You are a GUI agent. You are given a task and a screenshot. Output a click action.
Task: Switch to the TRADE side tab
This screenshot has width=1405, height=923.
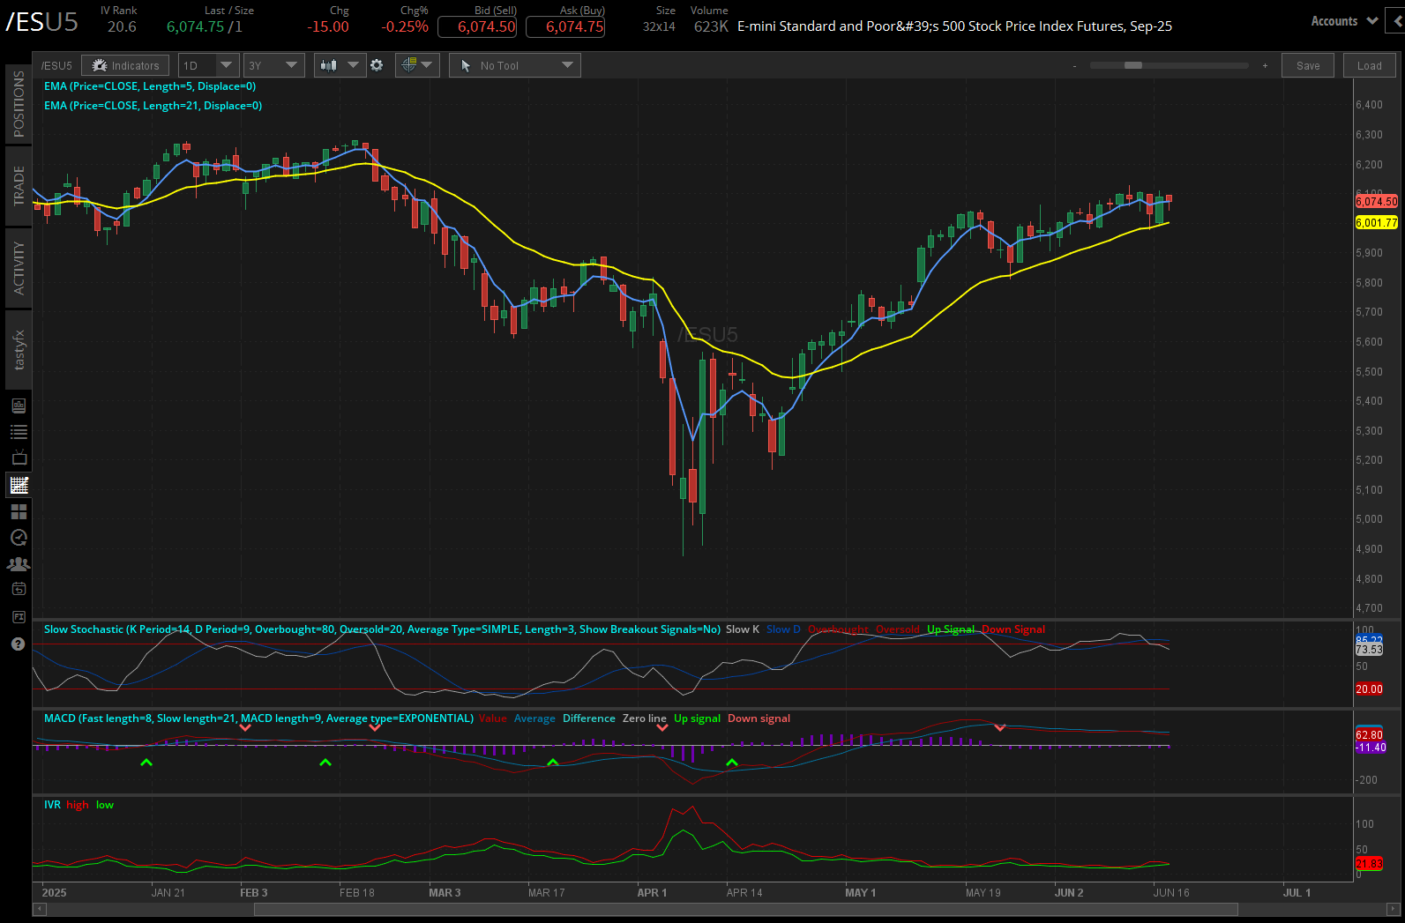(x=19, y=186)
